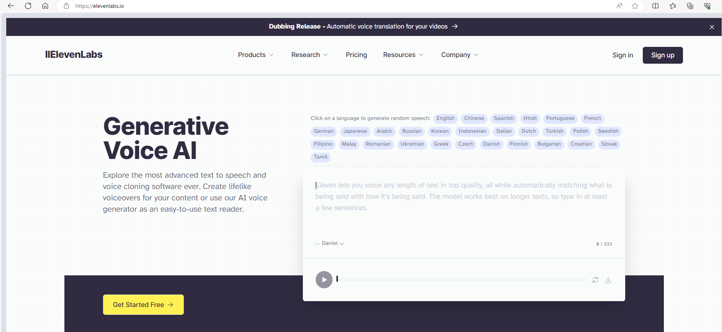
Task: Open the Resources dropdown
Action: point(403,55)
